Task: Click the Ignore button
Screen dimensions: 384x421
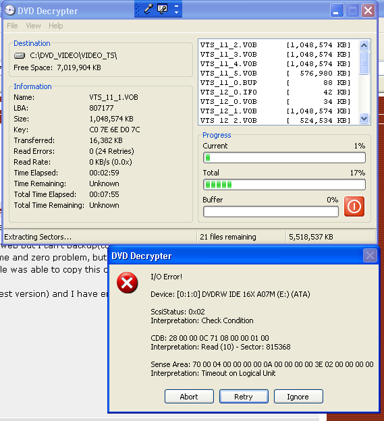Action: (298, 397)
